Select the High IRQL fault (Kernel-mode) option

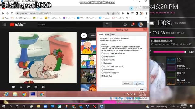(113, 53)
